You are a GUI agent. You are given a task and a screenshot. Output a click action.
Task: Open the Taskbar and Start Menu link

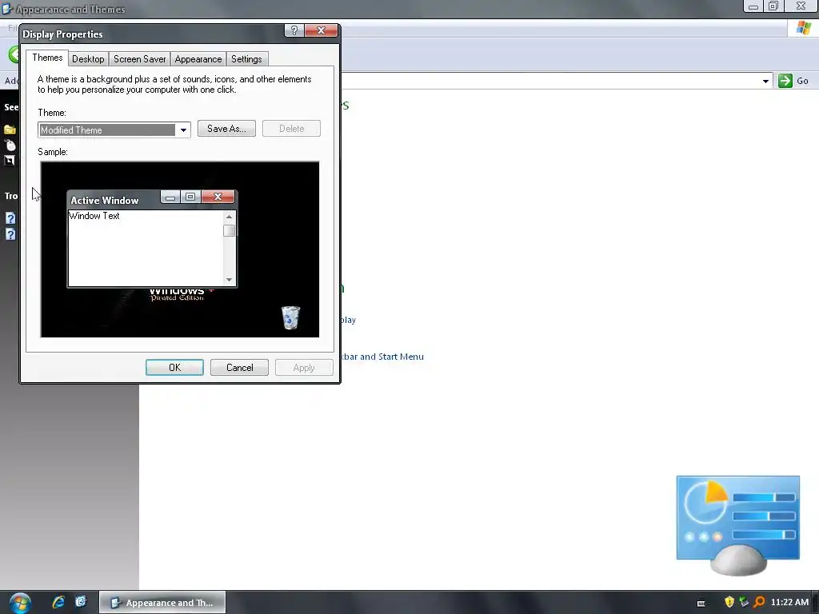382,357
